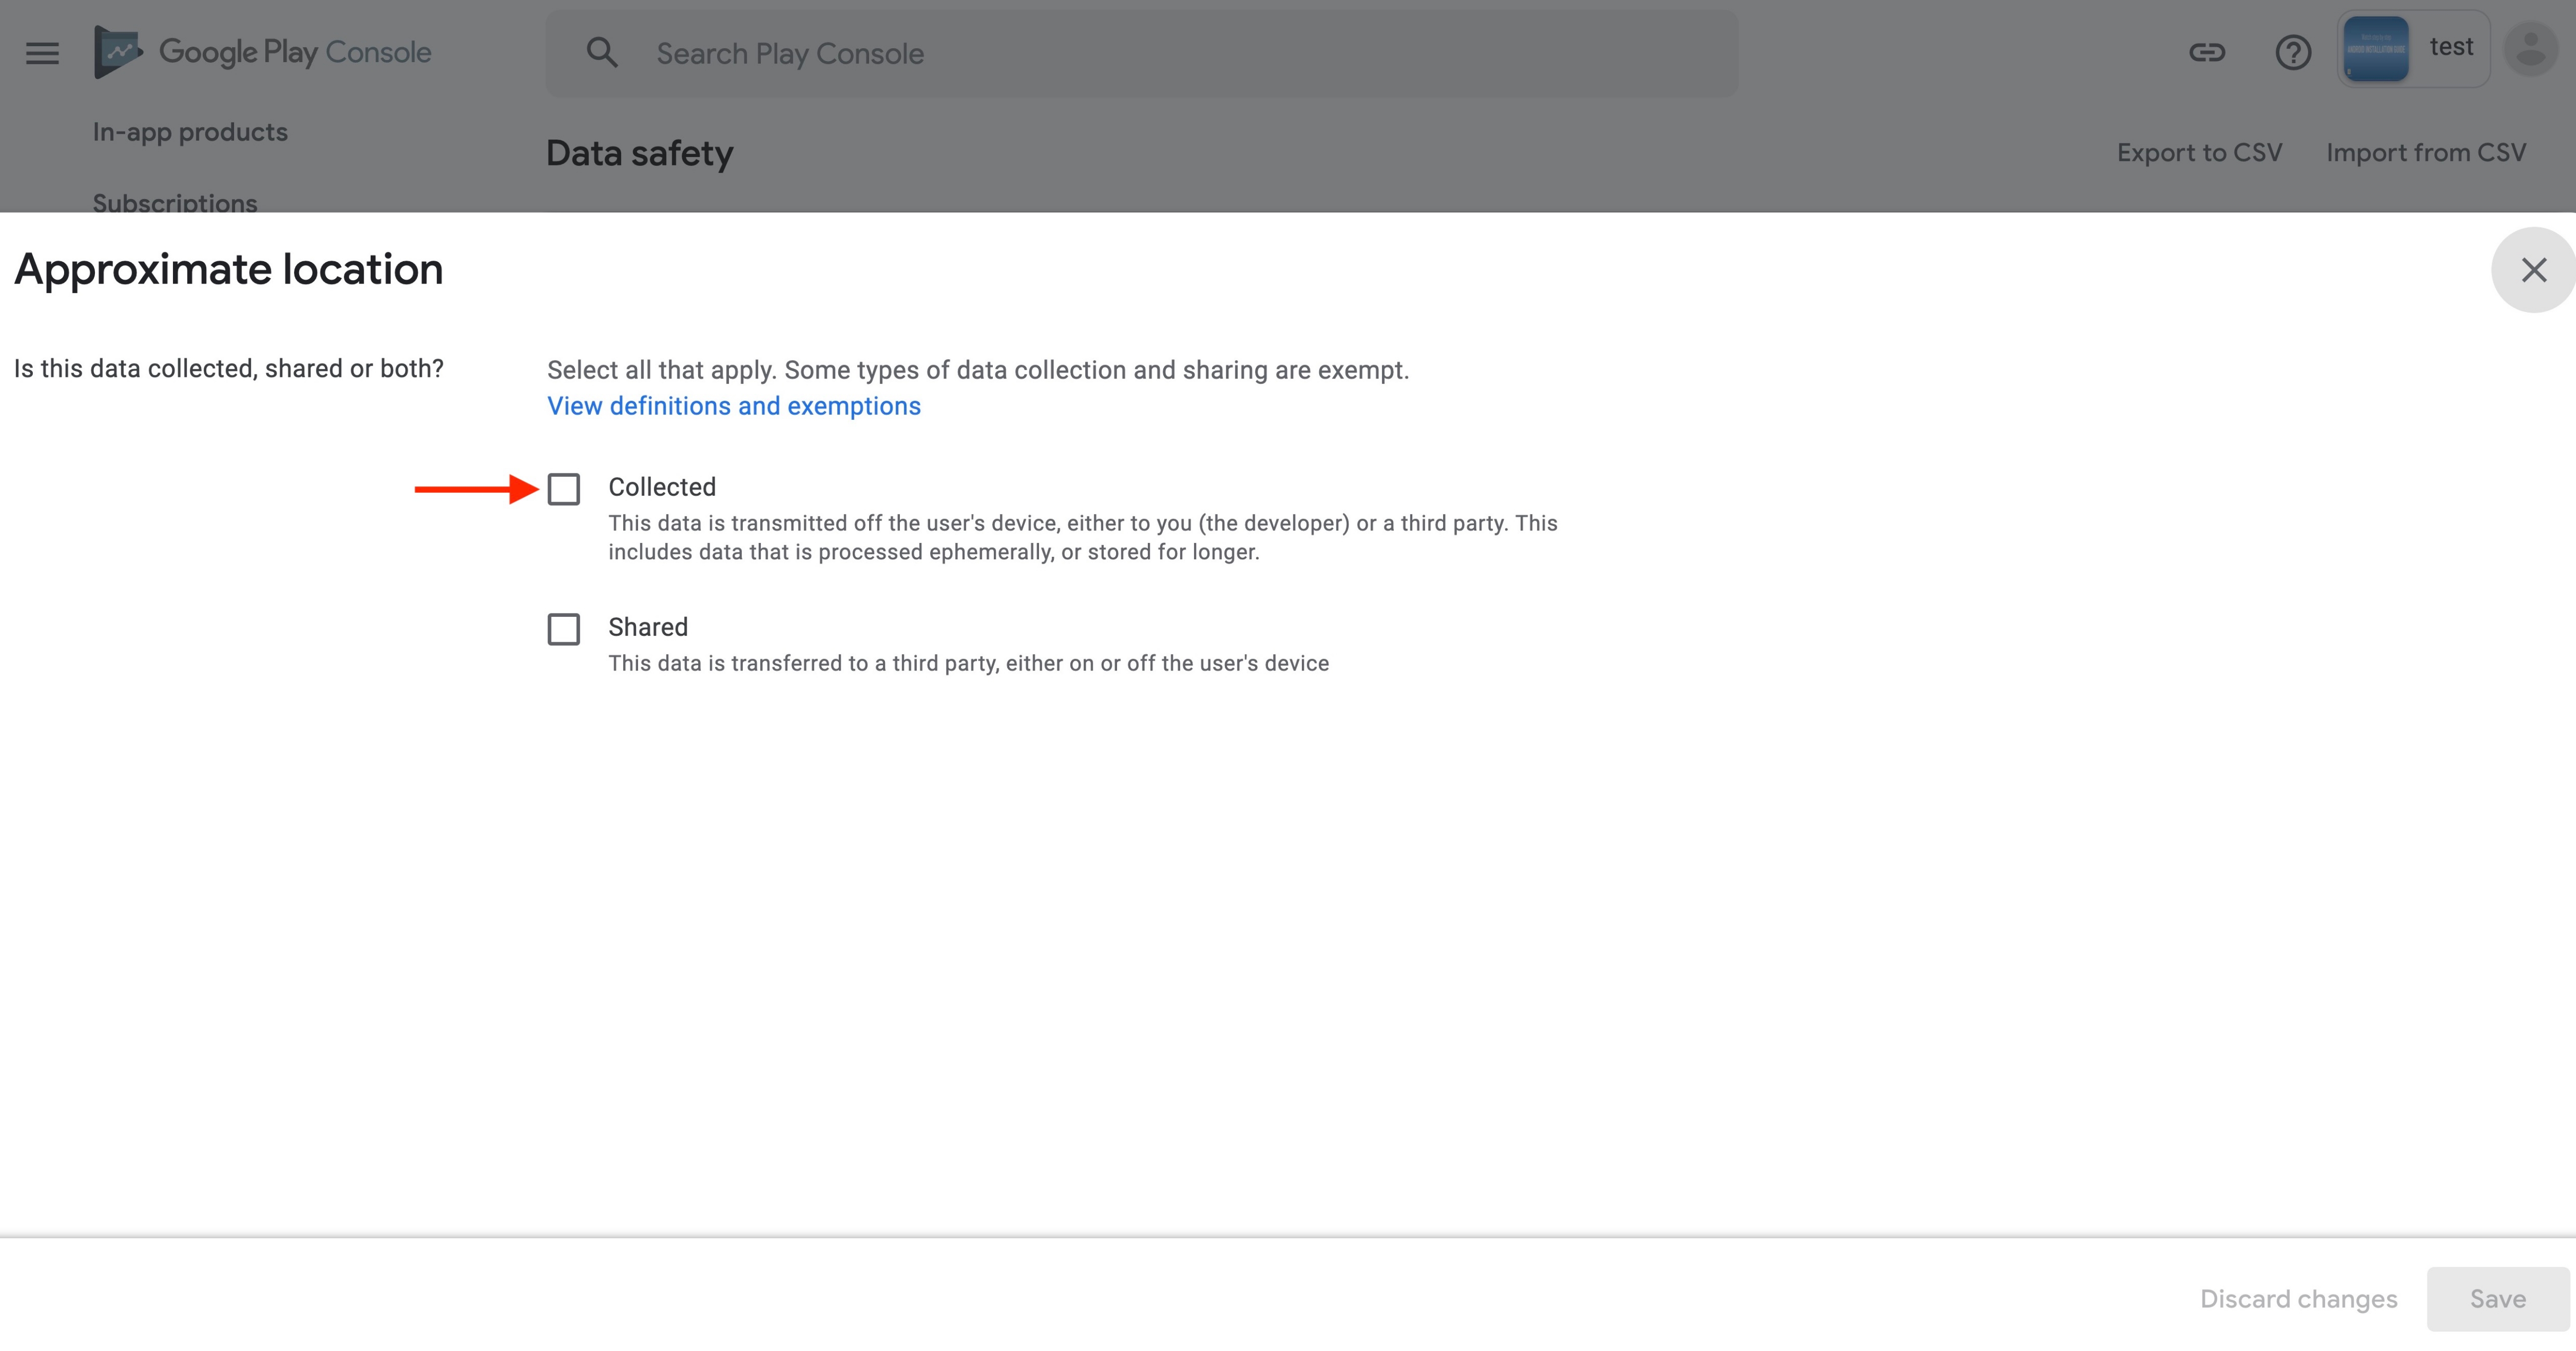
Task: Select the test app thumbnail
Action: 2376,49
